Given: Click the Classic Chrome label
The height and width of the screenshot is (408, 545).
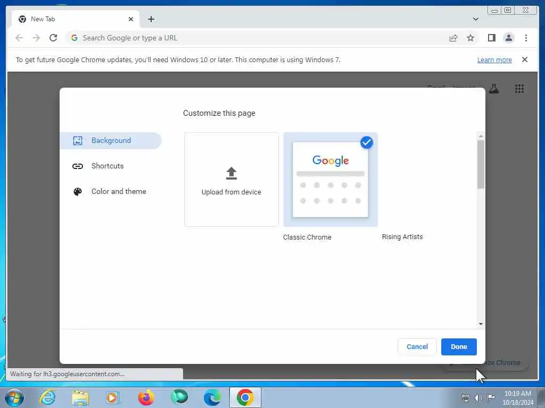Looking at the screenshot, I should pyautogui.click(x=307, y=237).
